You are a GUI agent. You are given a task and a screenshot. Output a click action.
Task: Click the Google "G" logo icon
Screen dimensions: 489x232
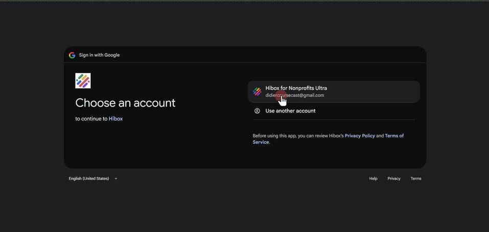(x=72, y=55)
